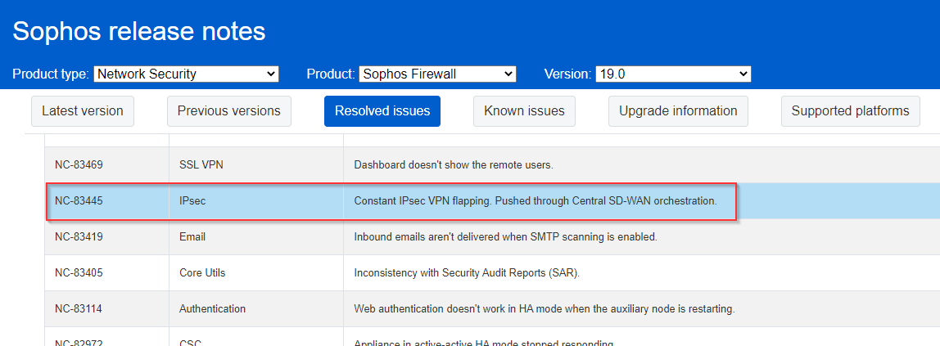Select issue ID NC-83419
940x346 pixels.
coord(79,237)
